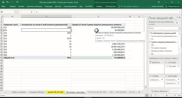Click the zoom in plus icon
This screenshot has height=98, width=182.
[x=175, y=95]
